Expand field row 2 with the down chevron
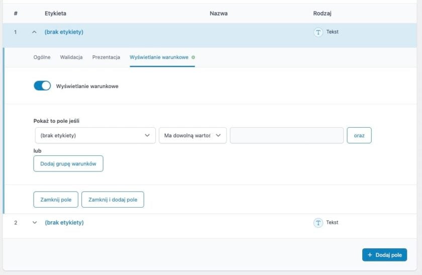This screenshot has width=422, height=275. click(x=35, y=223)
